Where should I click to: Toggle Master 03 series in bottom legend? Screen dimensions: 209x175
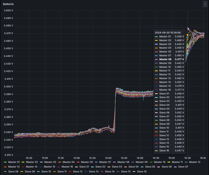pos(50,162)
